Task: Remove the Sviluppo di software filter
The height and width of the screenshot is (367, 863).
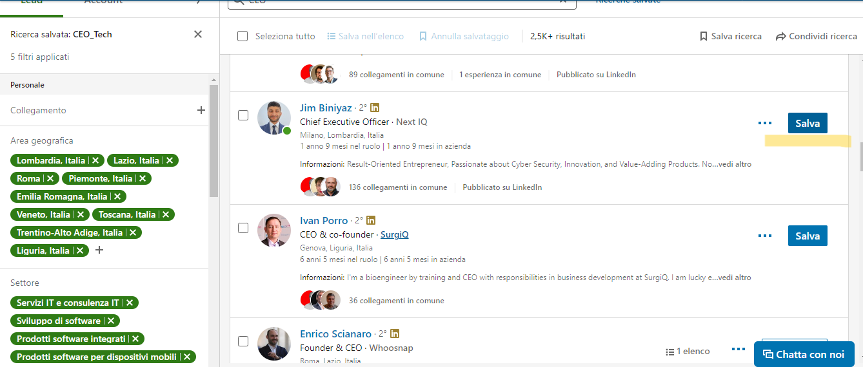Action: tap(111, 321)
